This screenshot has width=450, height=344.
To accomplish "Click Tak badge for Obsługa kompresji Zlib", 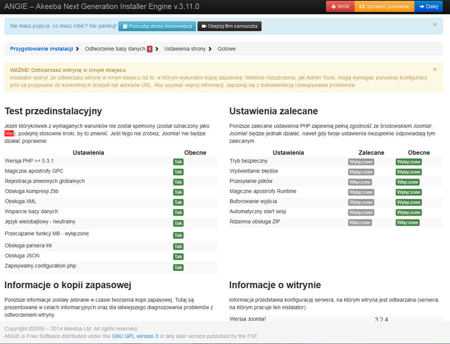I will point(178,192).
